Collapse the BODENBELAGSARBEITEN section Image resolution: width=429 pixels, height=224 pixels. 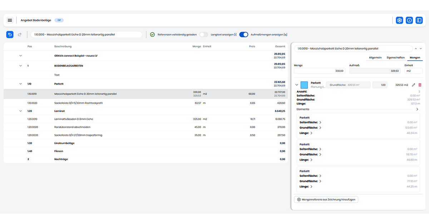[x=20, y=66]
